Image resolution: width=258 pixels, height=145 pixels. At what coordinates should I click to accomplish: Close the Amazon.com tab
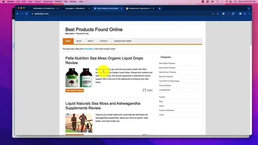pos(153,8)
